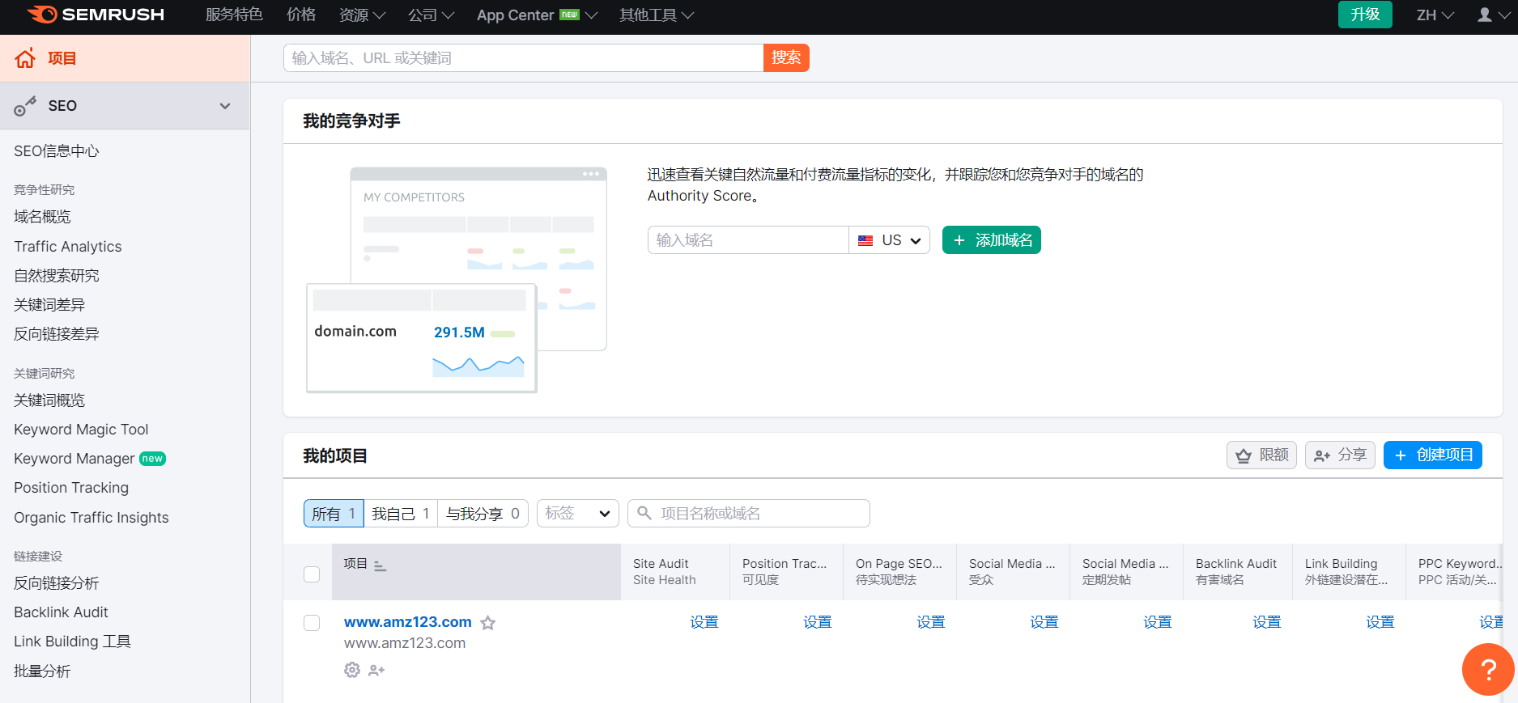The width and height of the screenshot is (1518, 703).
Task: Click the home icon next to 项目
Action: coord(25,58)
